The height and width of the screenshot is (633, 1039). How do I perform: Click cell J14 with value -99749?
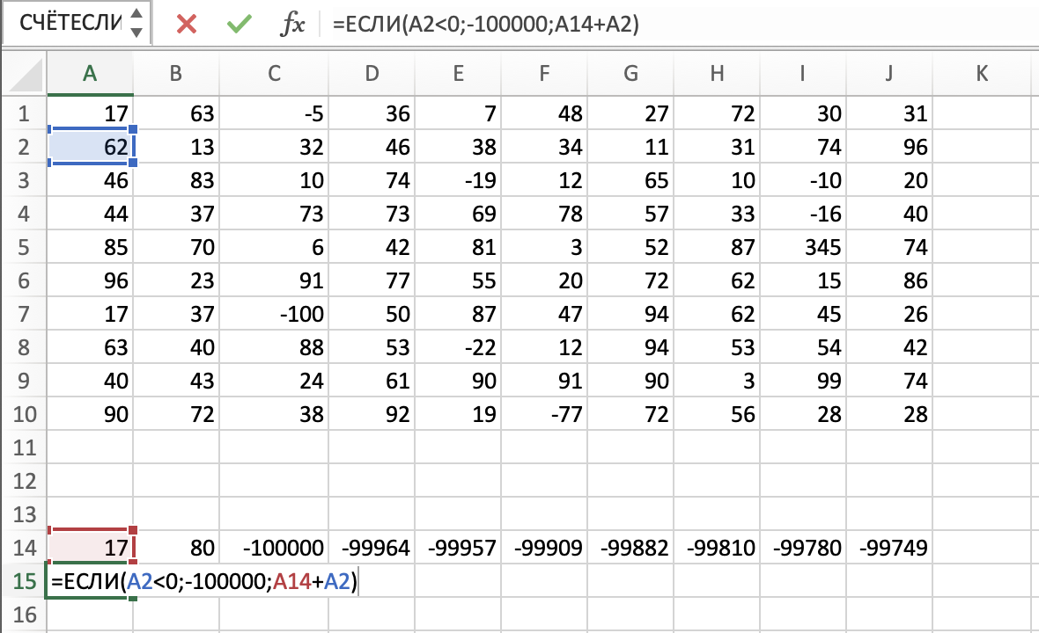tap(888, 549)
